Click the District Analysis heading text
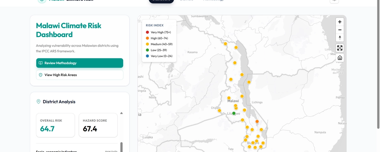This screenshot has width=380, height=152. tap(59, 101)
